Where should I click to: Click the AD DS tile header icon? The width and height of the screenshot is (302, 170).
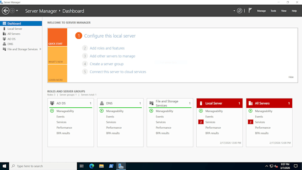pyautogui.click(x=52, y=103)
